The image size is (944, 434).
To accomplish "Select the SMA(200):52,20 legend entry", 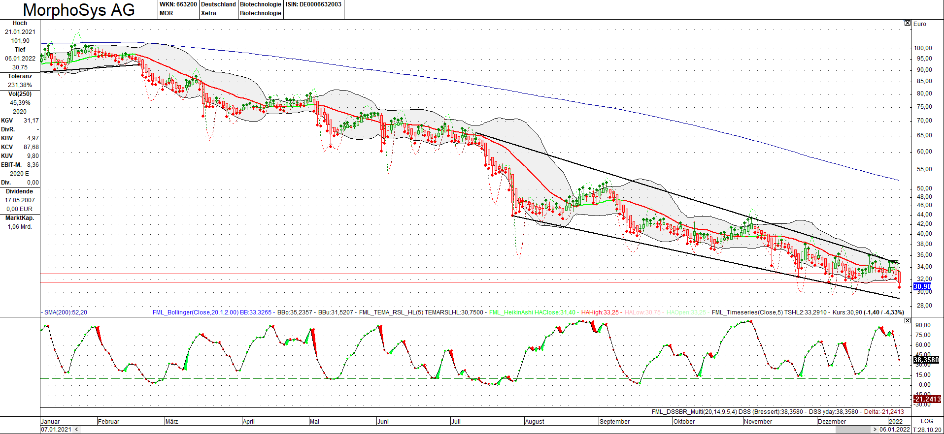I will (66, 312).
